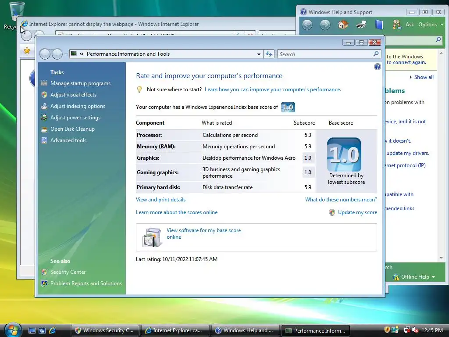The width and height of the screenshot is (449, 337).
Task: Click Help window scrollbar down arrow
Action: 441,258
